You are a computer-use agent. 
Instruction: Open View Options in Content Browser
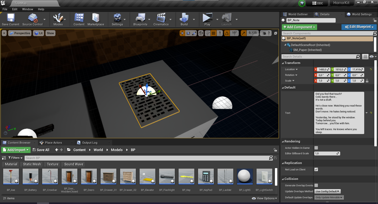point(264,198)
